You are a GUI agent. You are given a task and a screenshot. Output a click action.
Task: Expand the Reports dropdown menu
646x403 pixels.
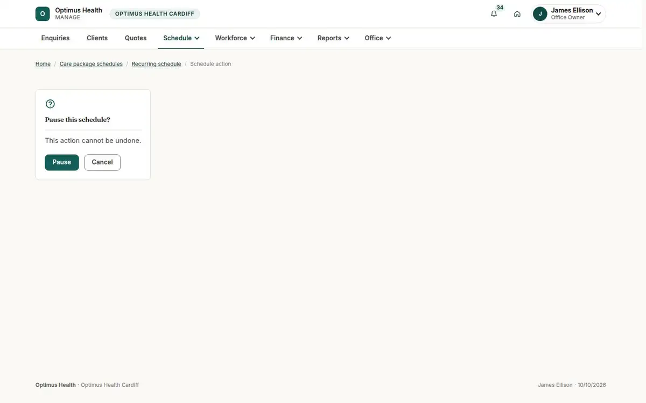point(333,38)
